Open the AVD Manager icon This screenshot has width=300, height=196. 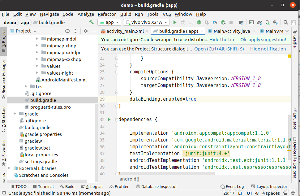coord(268,22)
